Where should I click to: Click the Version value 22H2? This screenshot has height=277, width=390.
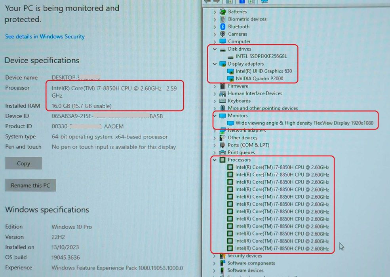coord(58,237)
